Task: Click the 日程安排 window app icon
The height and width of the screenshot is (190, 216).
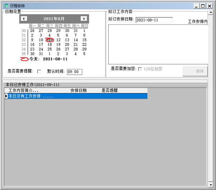Action: tap(6, 6)
